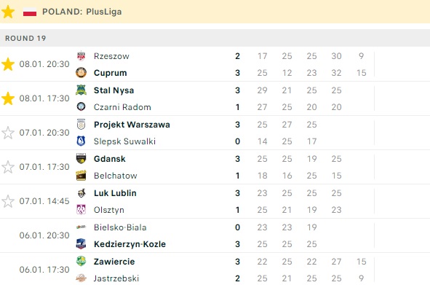Click the Zawiercie team logo

pos(81,262)
